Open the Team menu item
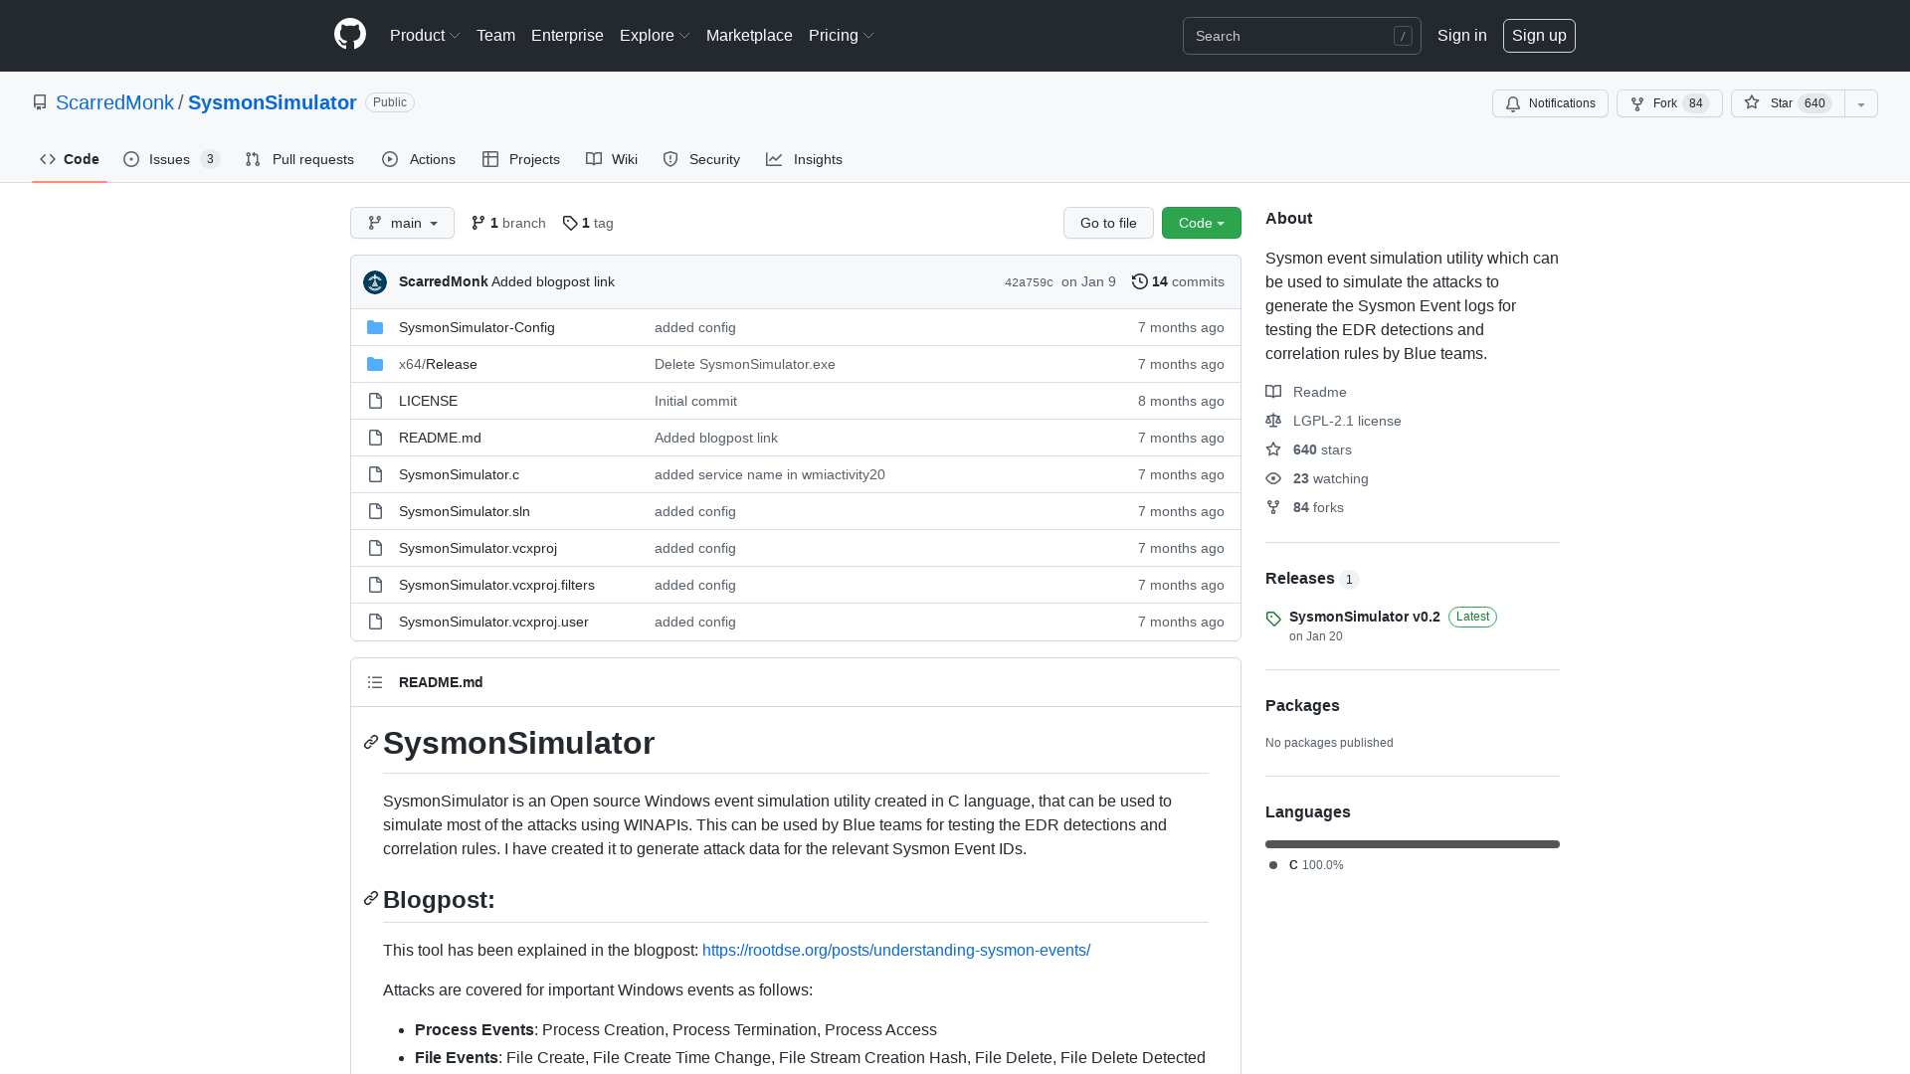Screen dimensions: 1910x1074 [495, 35]
